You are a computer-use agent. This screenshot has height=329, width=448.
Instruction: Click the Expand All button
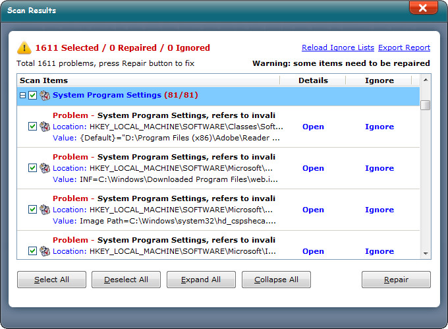[201, 280]
